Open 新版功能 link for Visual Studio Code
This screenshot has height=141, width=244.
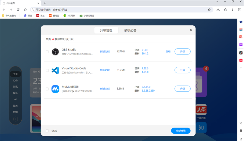point(105,70)
